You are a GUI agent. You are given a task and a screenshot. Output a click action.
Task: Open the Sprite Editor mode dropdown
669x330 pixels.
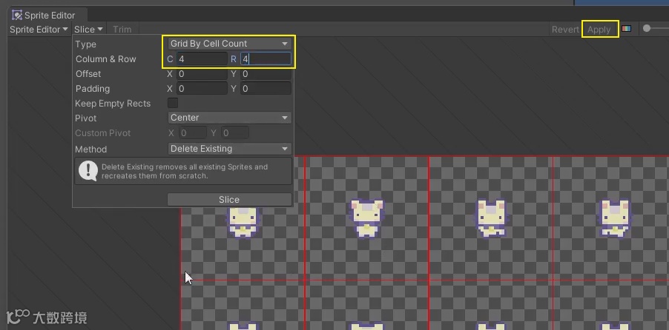click(x=39, y=30)
